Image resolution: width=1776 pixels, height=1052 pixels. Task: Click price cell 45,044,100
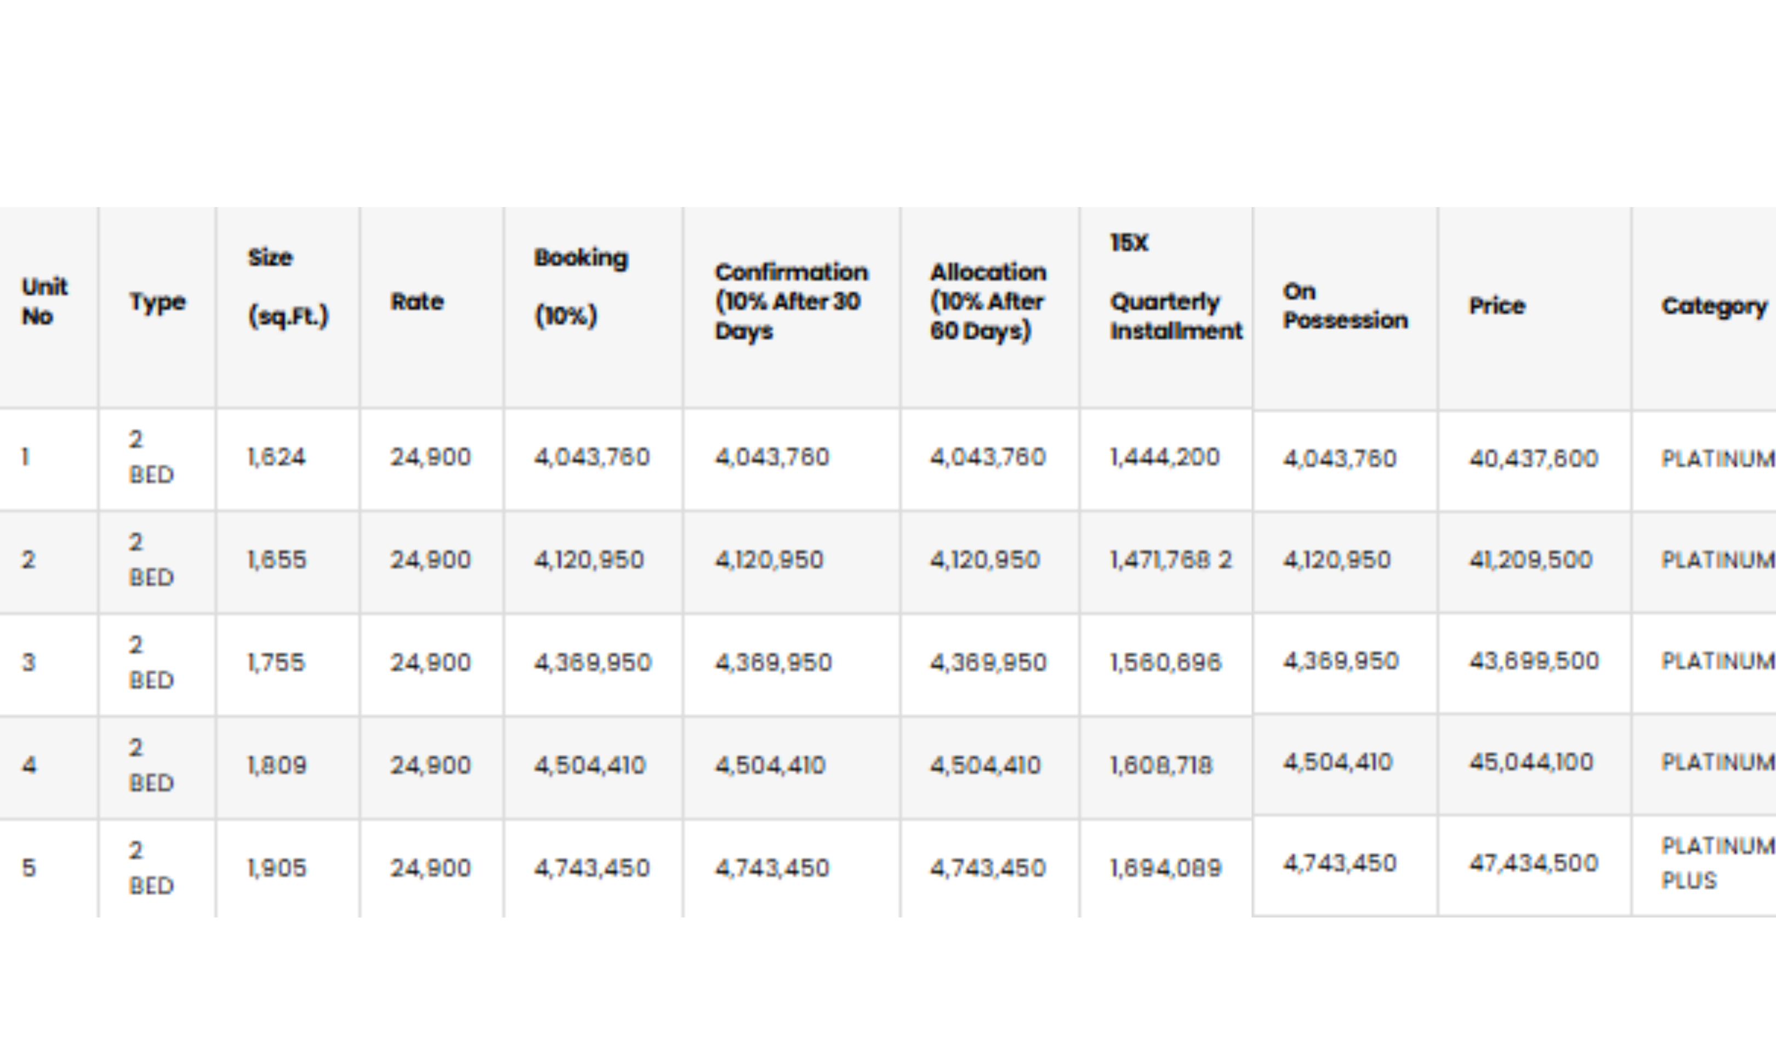coord(1532,762)
